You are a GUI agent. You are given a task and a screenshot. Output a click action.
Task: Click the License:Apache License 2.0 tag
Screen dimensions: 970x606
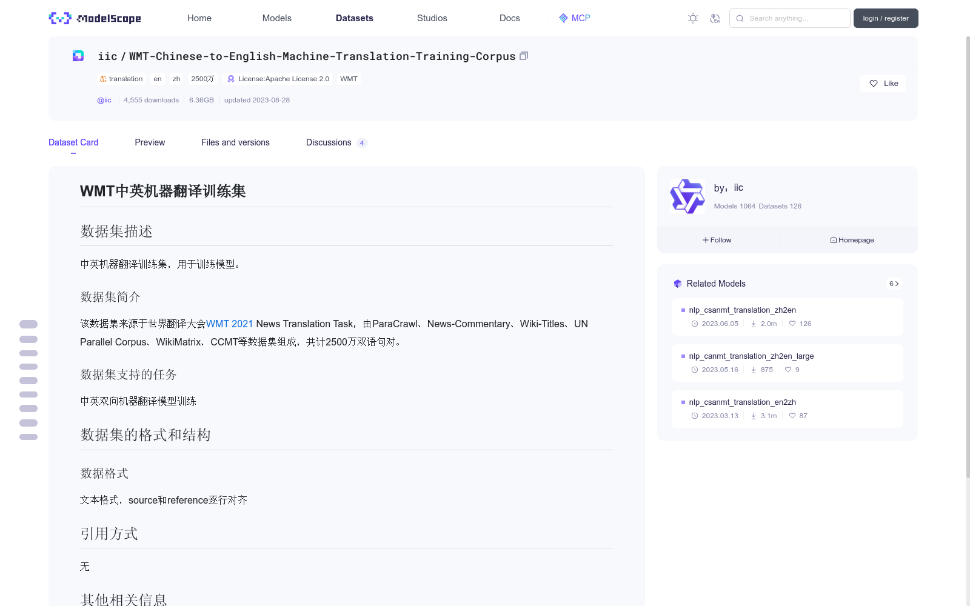pyautogui.click(x=278, y=79)
